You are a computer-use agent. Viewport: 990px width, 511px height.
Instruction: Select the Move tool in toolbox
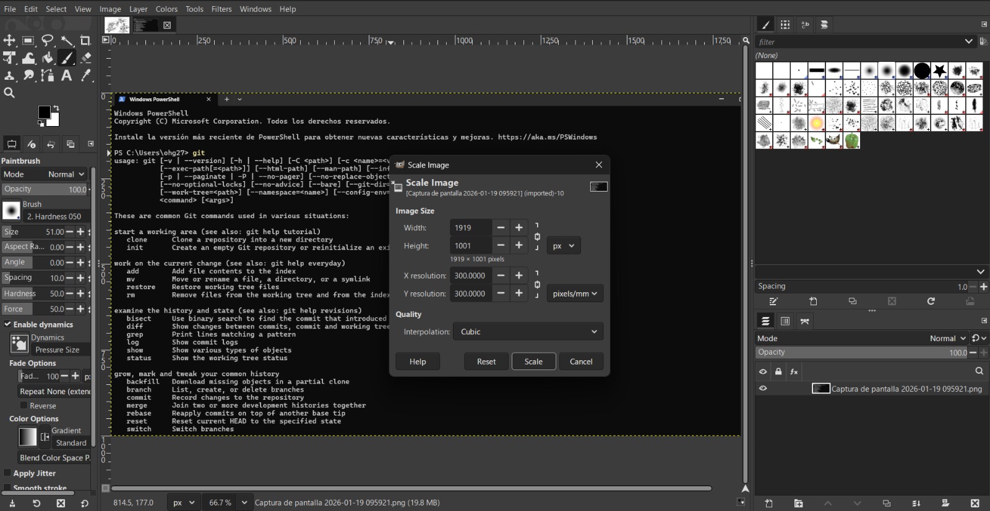[9, 41]
